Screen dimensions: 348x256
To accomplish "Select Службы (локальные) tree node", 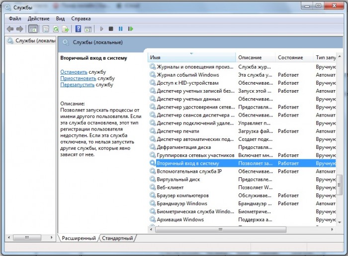I will coord(31,41).
